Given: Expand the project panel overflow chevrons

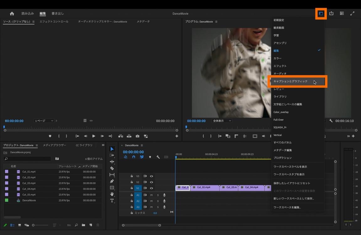Looking at the screenshot, I should pyautogui.click(x=103, y=145).
